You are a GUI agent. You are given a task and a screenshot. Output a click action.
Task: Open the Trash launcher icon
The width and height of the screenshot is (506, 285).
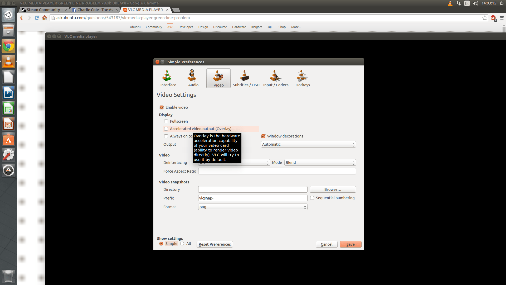(x=8, y=276)
